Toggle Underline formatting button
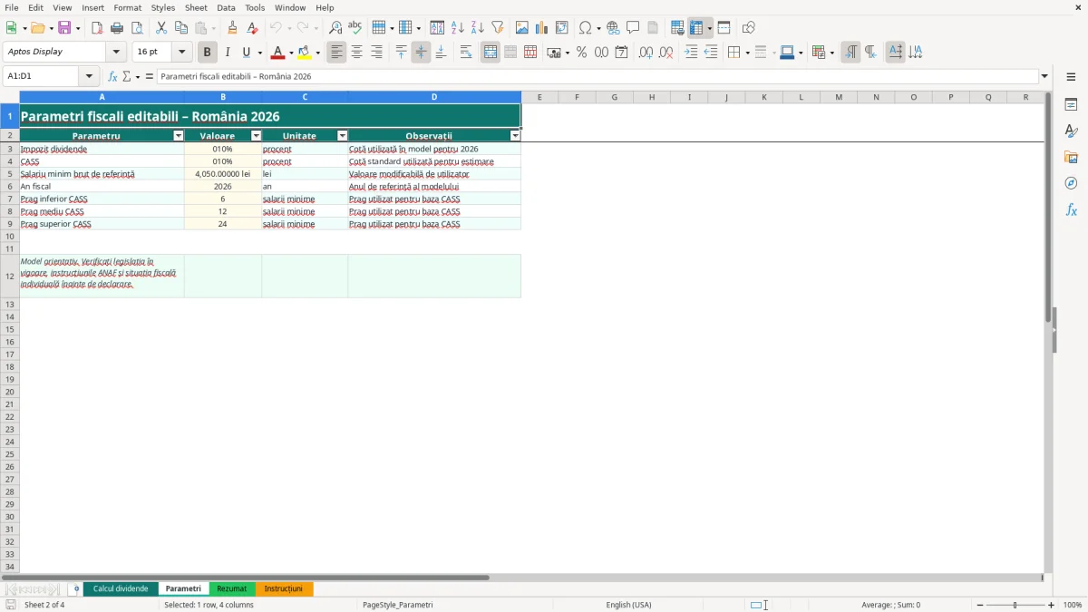Screen dimensions: 1088x612 click(x=246, y=53)
